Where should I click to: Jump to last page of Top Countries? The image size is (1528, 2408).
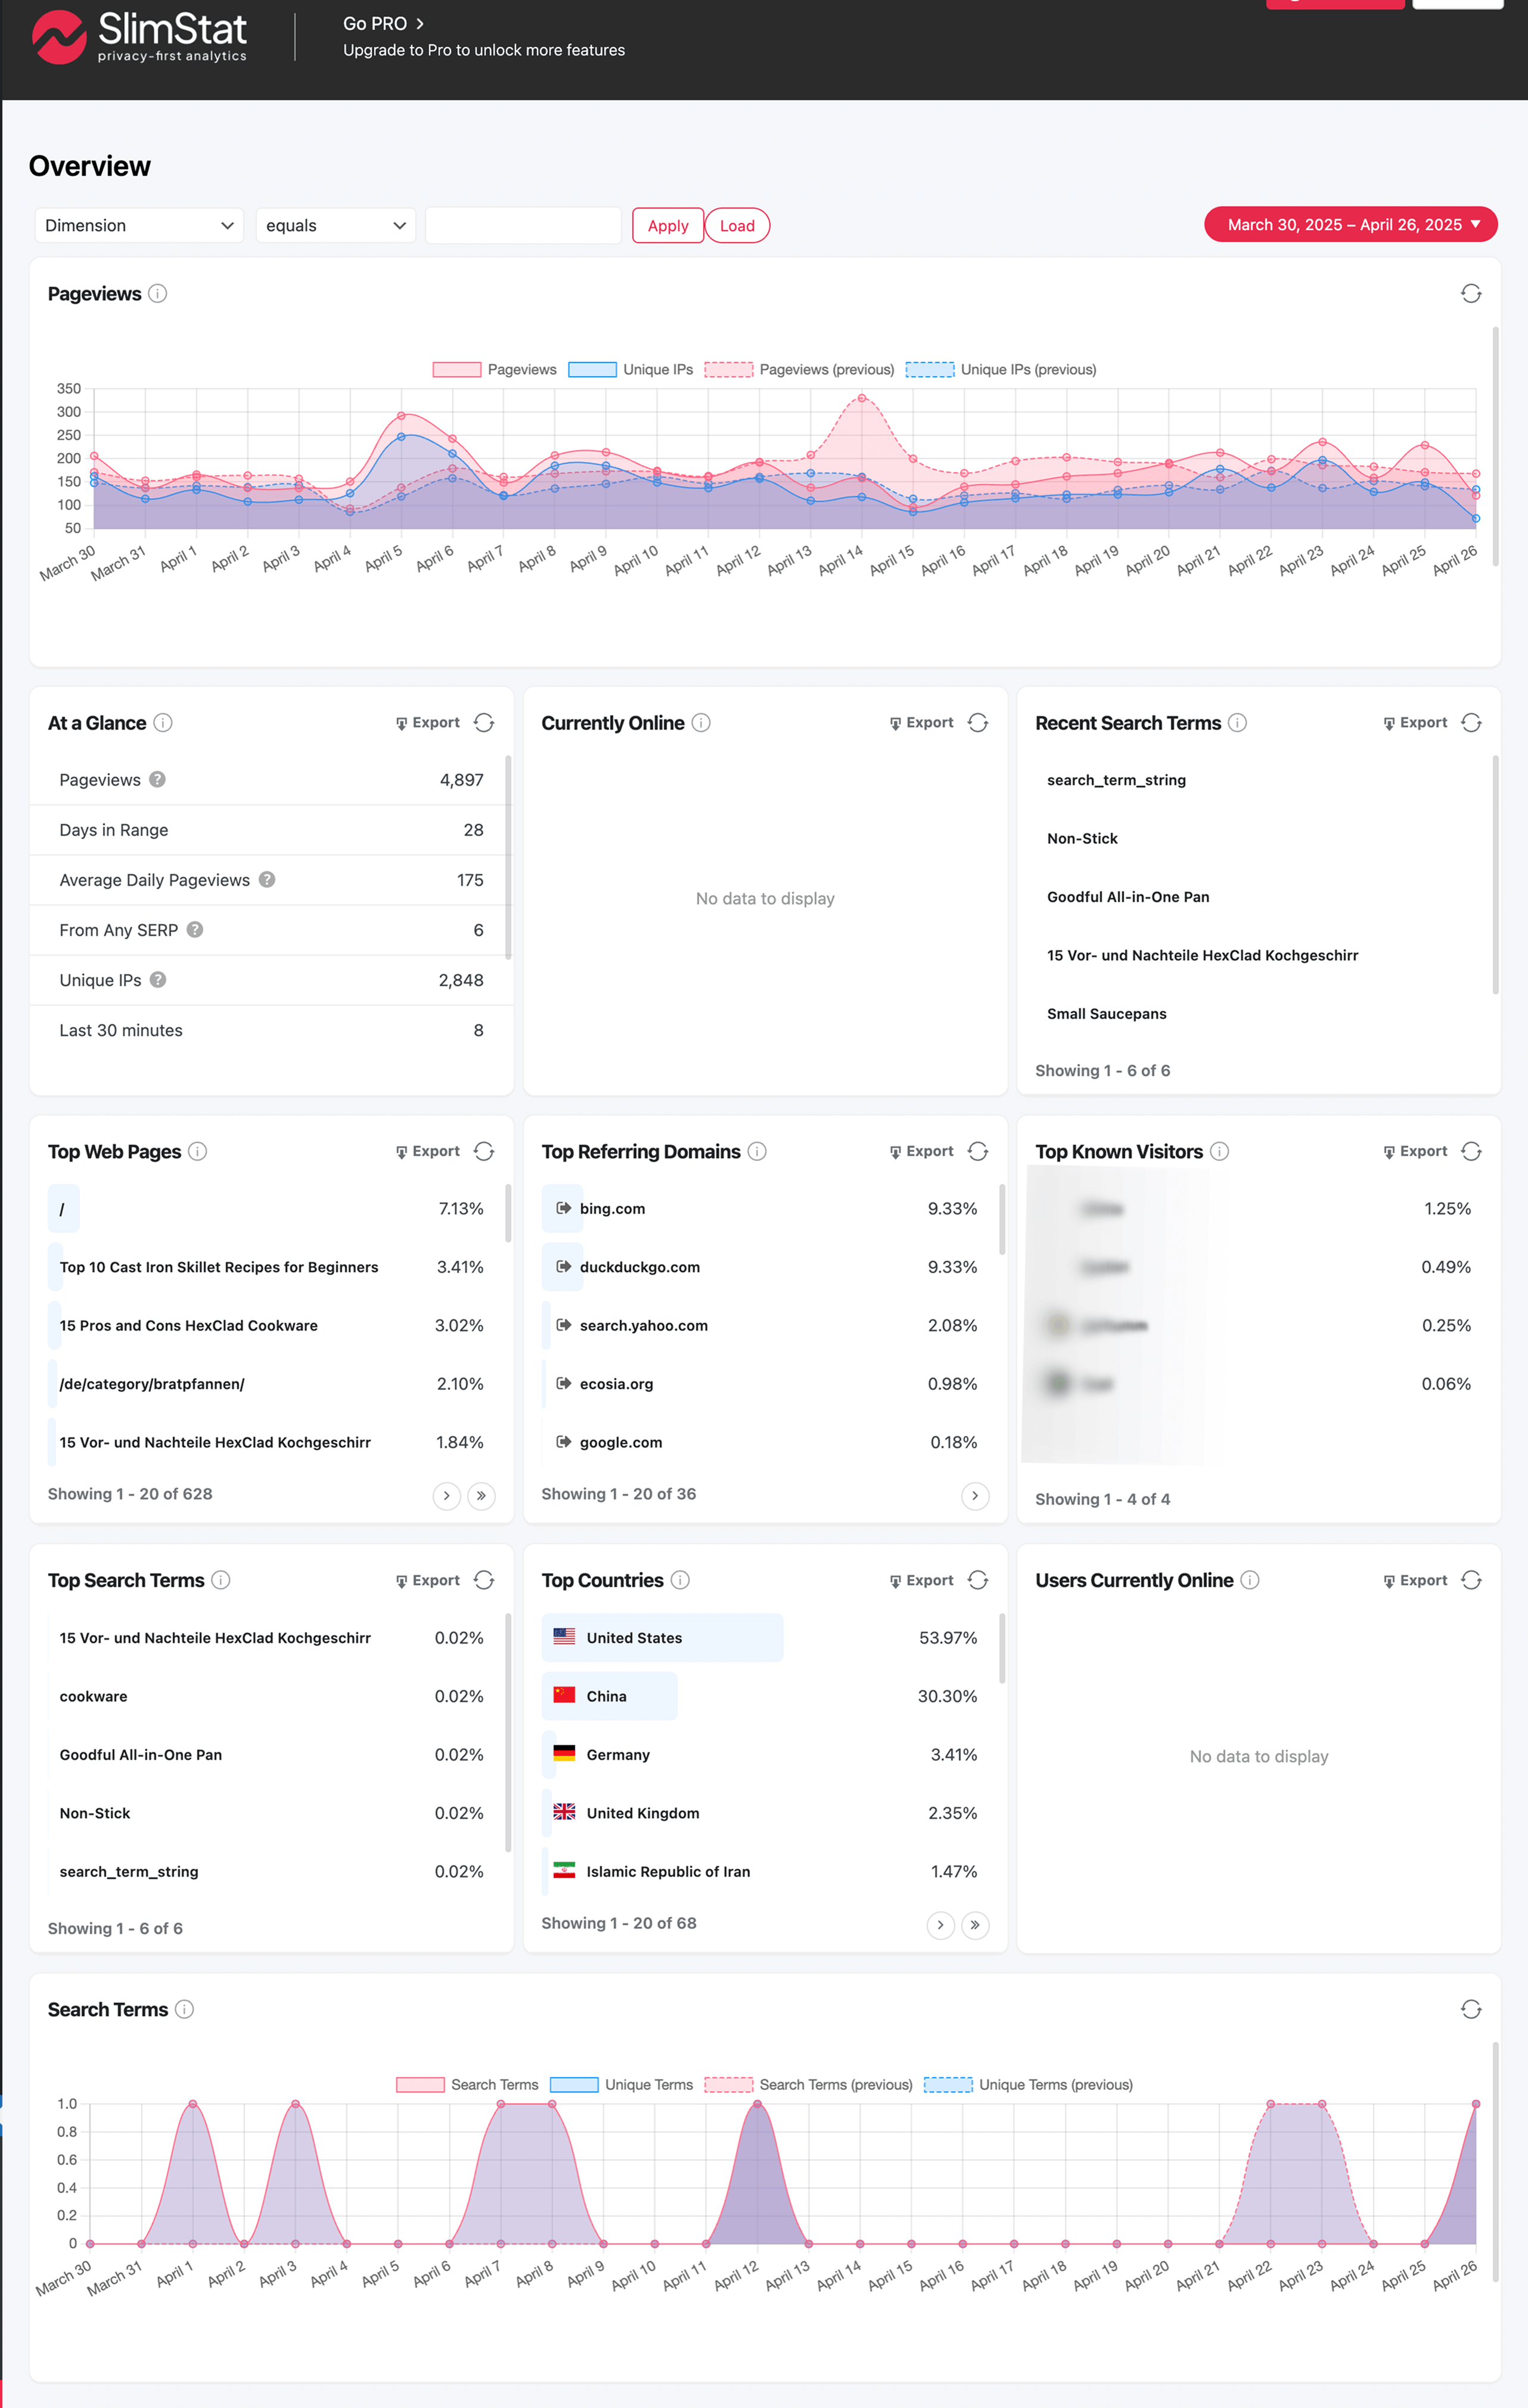pos(974,1925)
